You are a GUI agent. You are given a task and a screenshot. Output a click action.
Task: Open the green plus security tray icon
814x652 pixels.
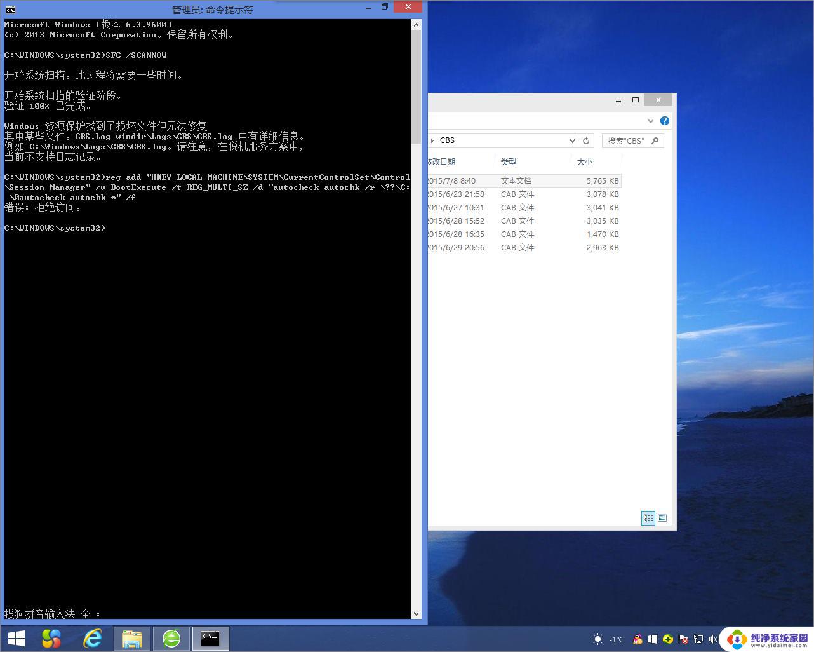pyautogui.click(x=668, y=639)
